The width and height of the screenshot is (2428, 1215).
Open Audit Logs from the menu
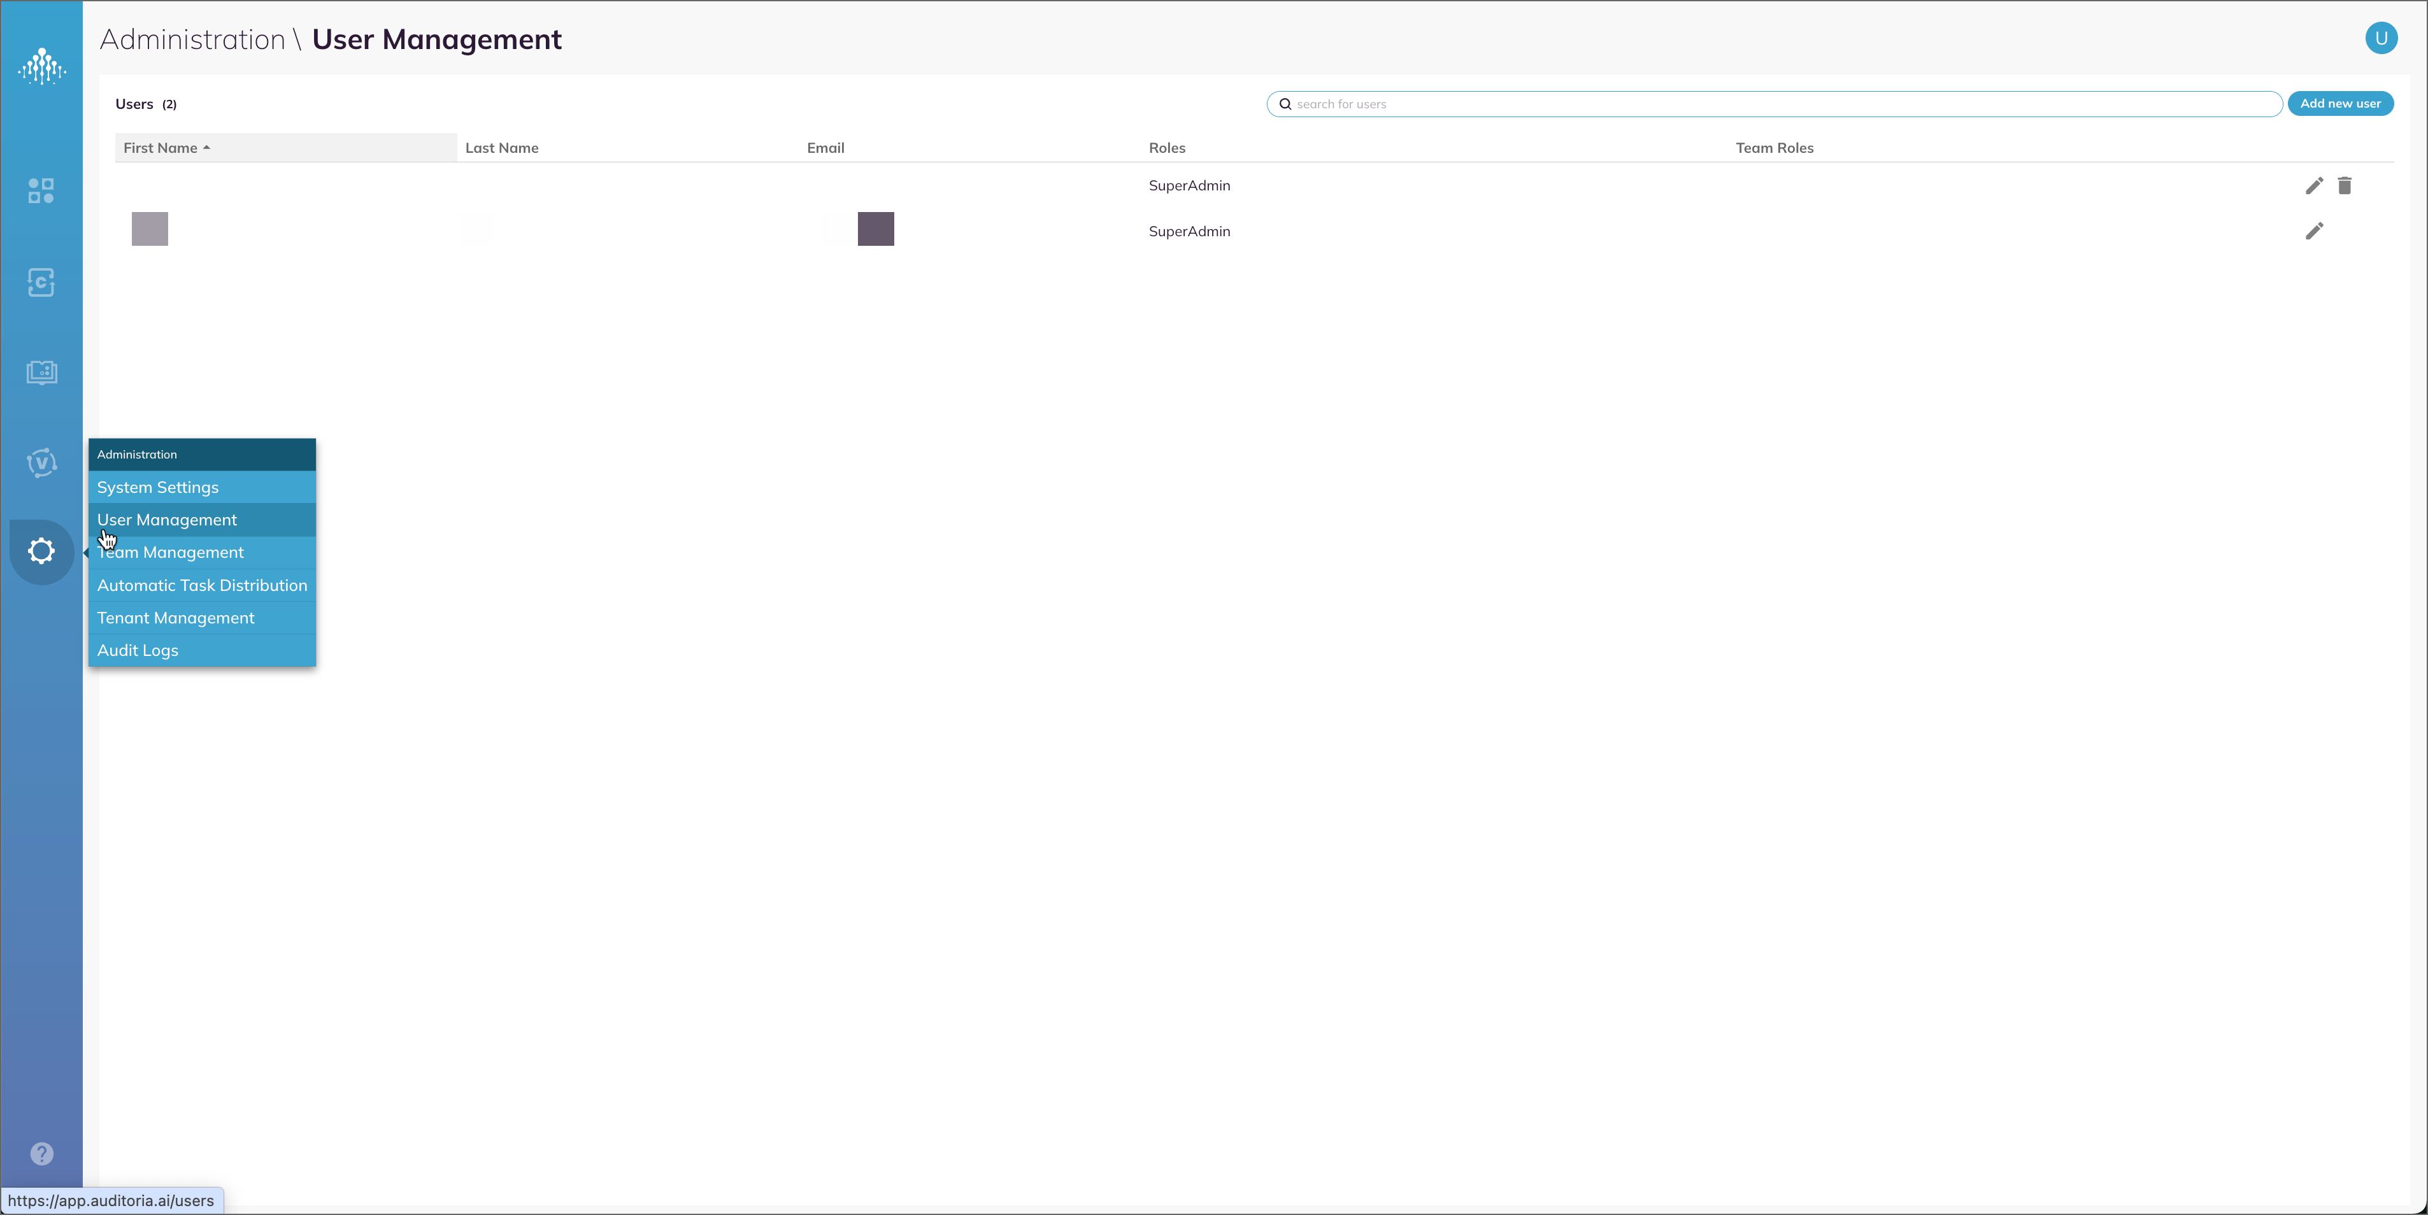[x=138, y=650]
